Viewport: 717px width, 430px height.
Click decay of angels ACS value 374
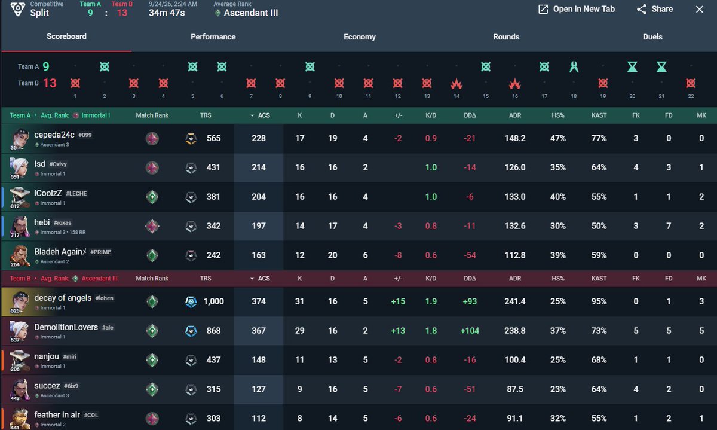coord(259,301)
